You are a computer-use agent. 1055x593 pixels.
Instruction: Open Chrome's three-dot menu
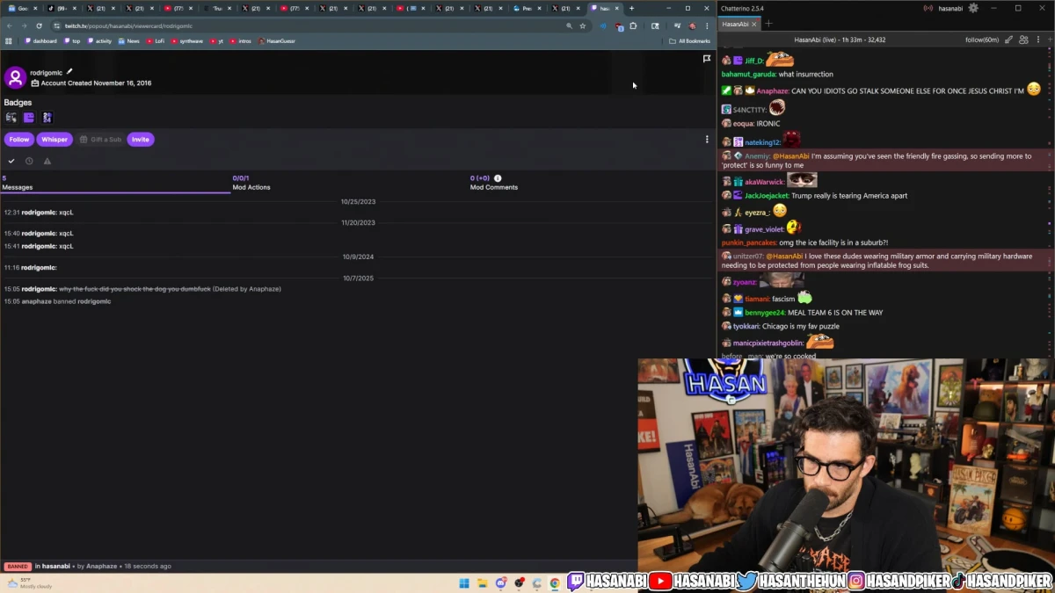(x=706, y=26)
